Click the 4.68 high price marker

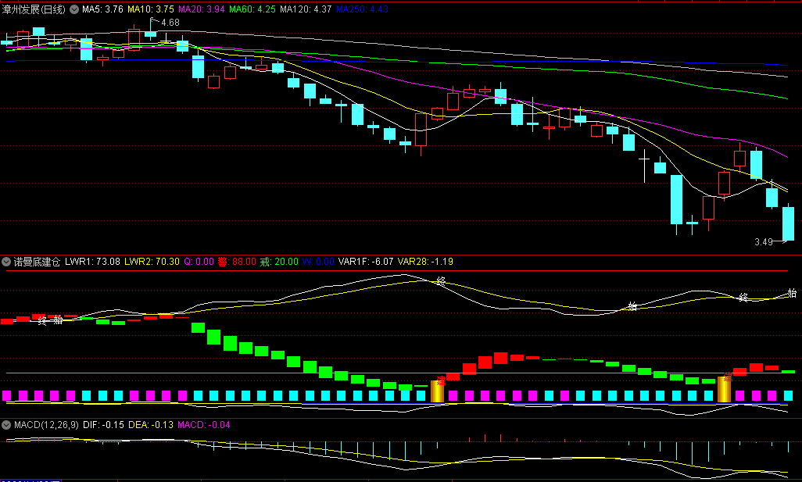(x=170, y=23)
